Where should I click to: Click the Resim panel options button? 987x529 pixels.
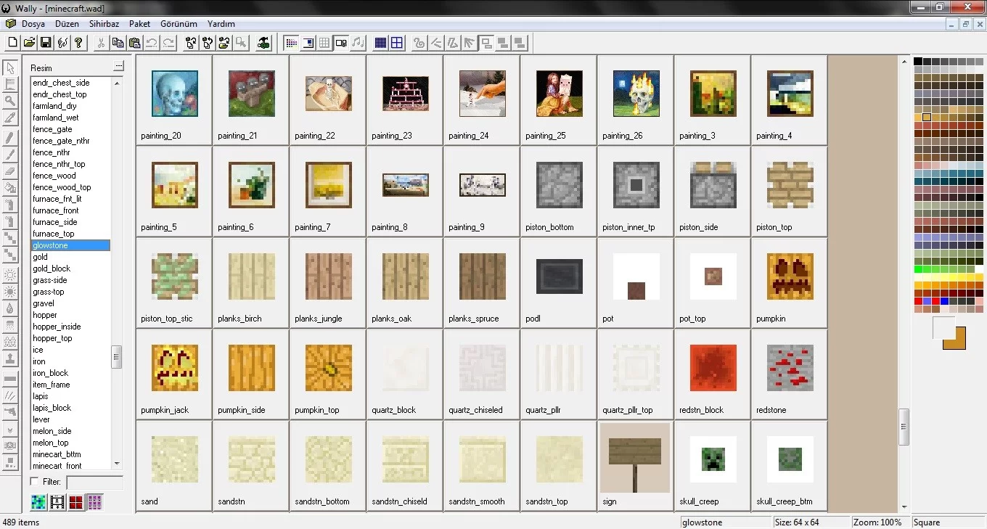[118, 67]
